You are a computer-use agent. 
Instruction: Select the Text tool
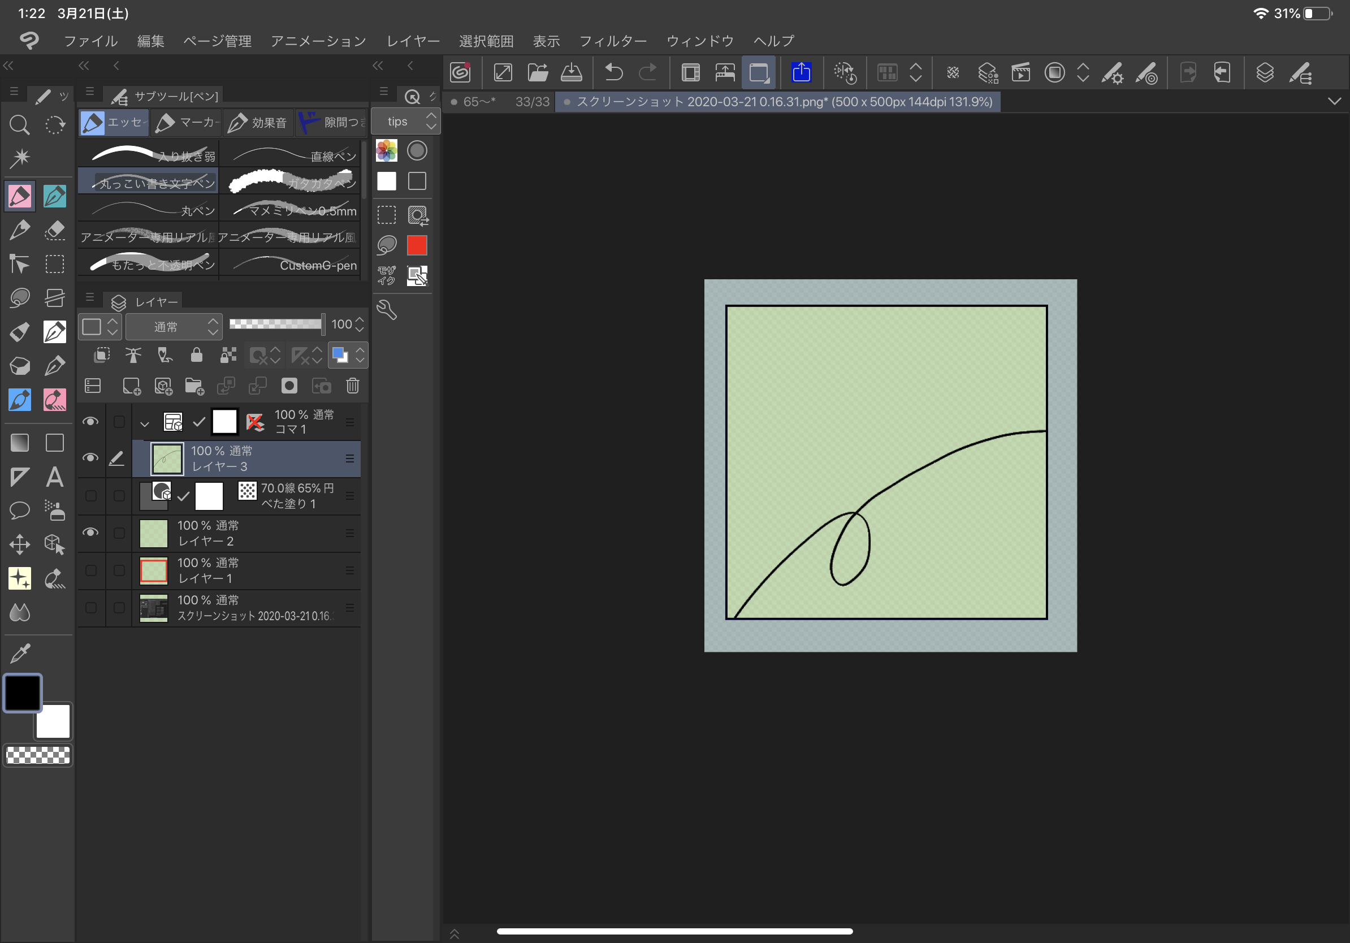55,477
